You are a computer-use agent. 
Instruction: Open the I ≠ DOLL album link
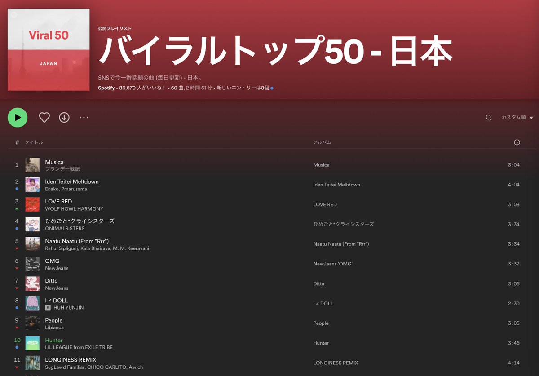click(323, 303)
